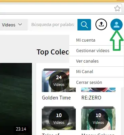This screenshot has height=135, width=124.
Task: Open the RE:ZERO collection thumbnail
Action: click(x=98, y=90)
